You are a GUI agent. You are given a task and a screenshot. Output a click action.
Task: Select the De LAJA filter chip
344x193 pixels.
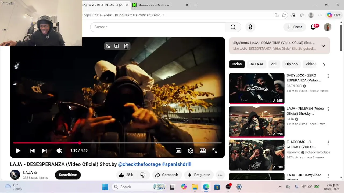click(x=256, y=64)
